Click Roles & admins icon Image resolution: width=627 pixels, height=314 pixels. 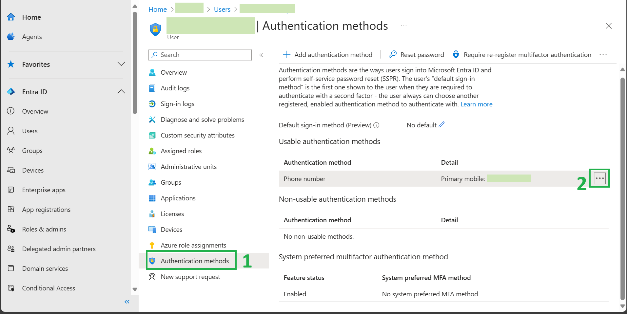(x=11, y=229)
